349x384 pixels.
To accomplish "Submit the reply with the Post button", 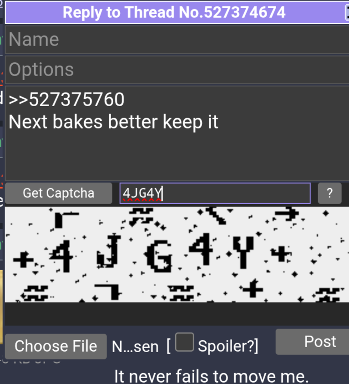I will click(x=312, y=342).
